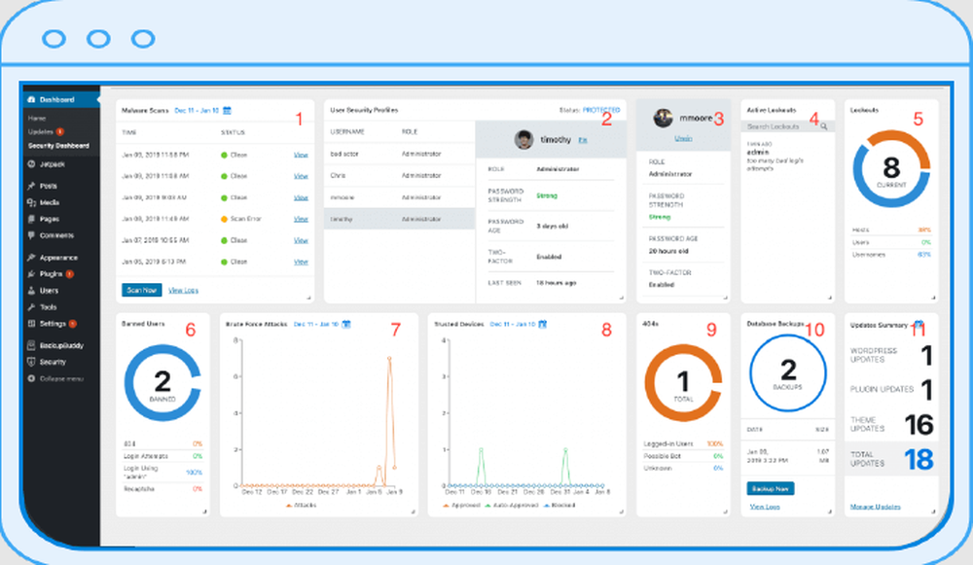973x565 pixels.
Task: Select the timothy row in user list
Action: pos(400,219)
